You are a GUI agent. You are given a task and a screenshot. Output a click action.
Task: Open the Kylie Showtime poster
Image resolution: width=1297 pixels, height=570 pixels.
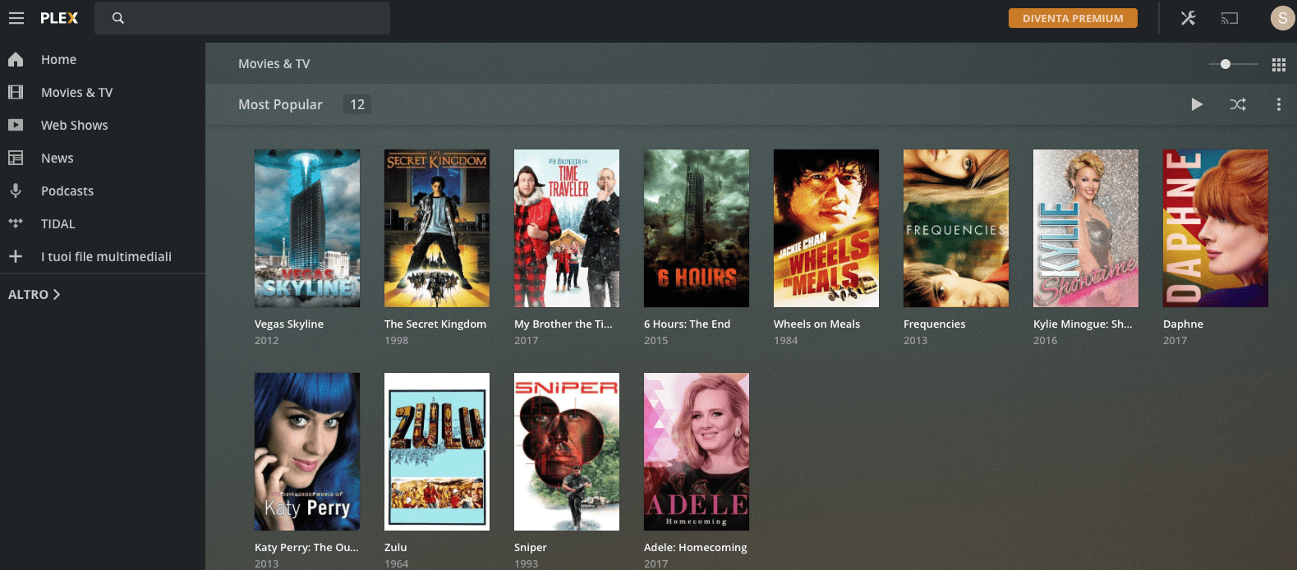pyautogui.click(x=1086, y=228)
